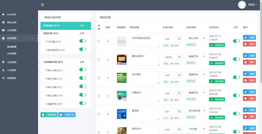Click the 设计素材 product thumbnail
The width and height of the screenshot is (262, 134).
pos(122,78)
